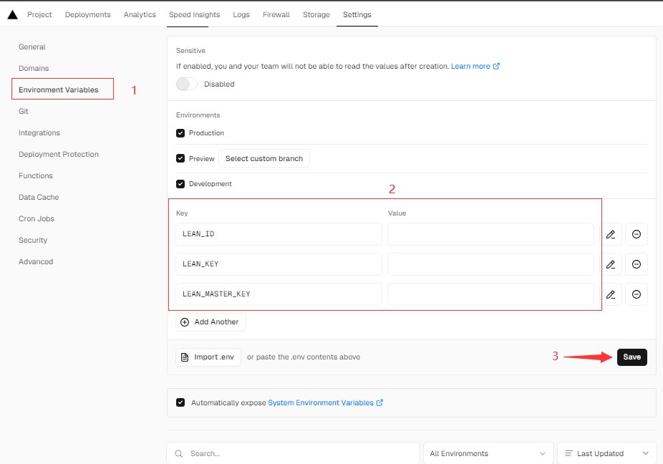663x464 pixels.
Task: Uncheck the Development environment checkbox
Action: coord(180,184)
